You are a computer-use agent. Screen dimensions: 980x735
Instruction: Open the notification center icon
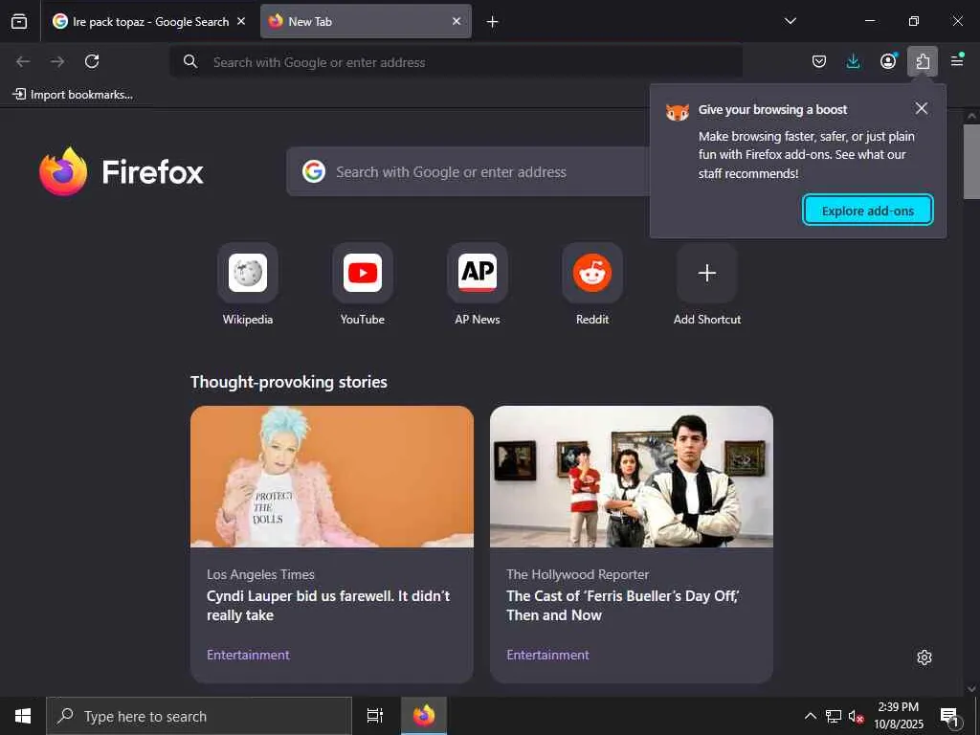tap(950, 717)
